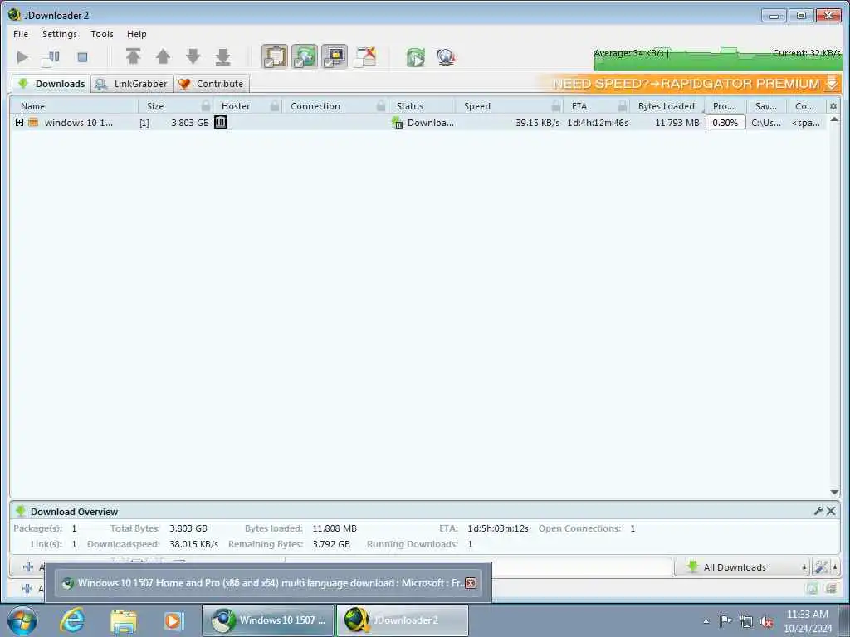Open the Settings menu
The height and width of the screenshot is (637, 850).
coord(60,33)
